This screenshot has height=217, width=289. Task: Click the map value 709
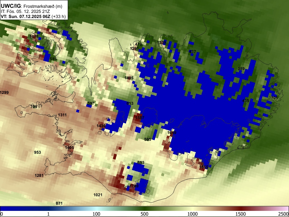[34, 107]
